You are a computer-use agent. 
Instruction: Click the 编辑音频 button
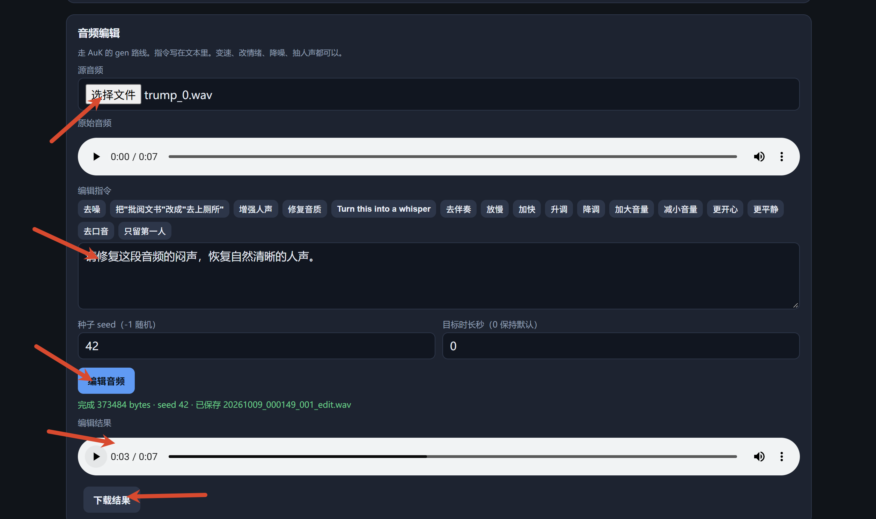click(106, 381)
